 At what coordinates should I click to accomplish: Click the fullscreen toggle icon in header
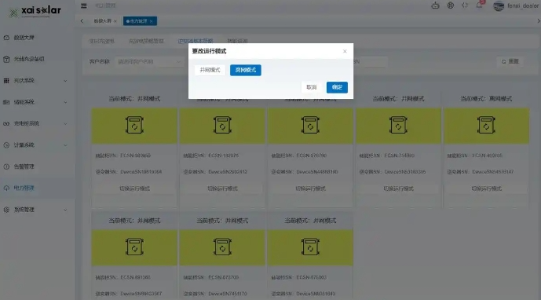tap(465, 5)
